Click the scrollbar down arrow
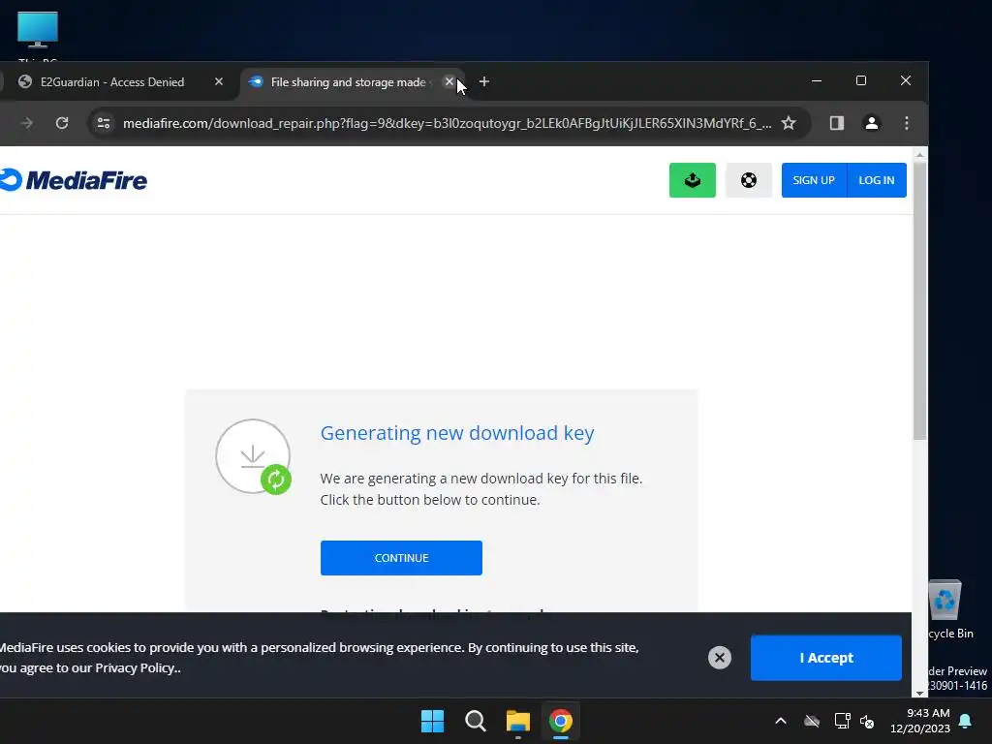992x744 pixels. (x=920, y=692)
